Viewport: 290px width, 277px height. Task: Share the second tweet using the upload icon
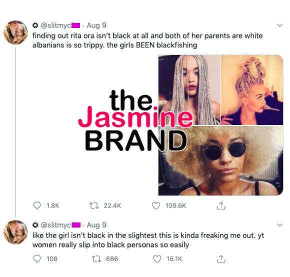221,258
